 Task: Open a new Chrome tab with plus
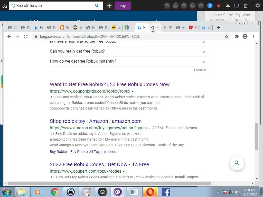click(218, 27)
